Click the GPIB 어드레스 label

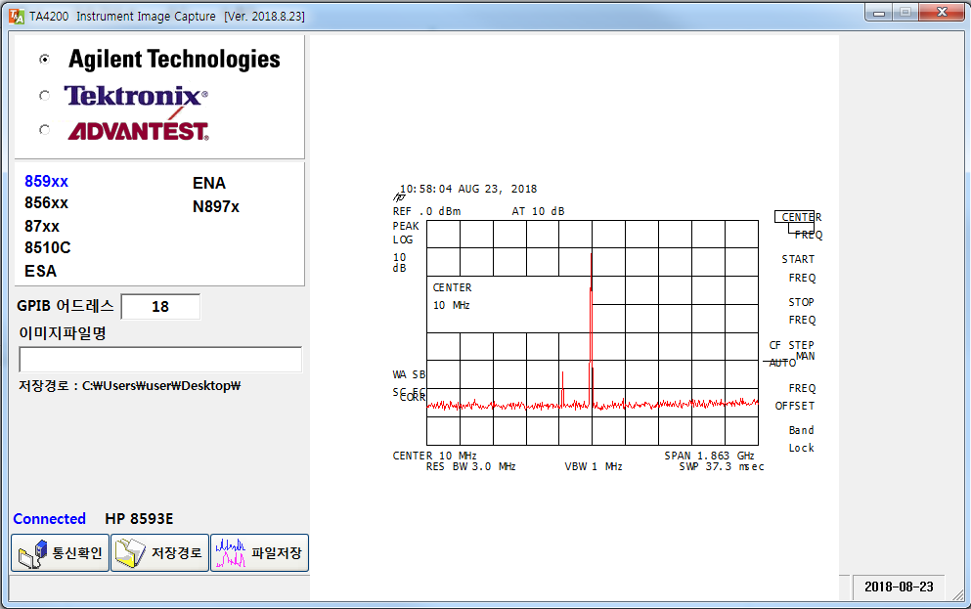click(65, 306)
